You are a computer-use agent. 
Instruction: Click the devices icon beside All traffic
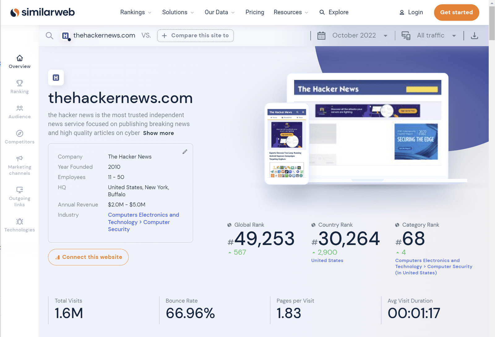coord(406,35)
